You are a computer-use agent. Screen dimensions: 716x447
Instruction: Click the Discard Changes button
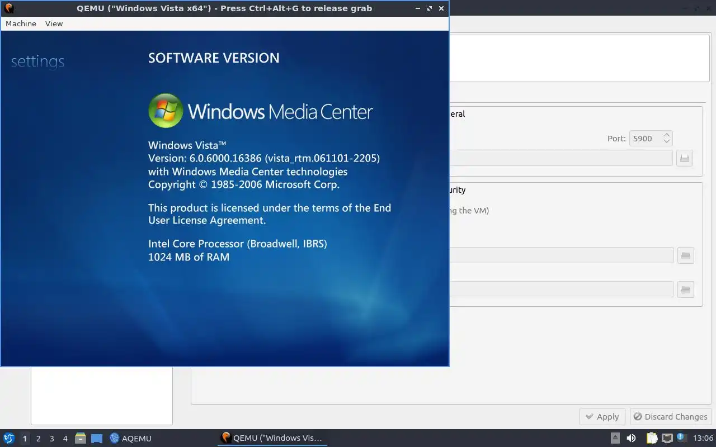pyautogui.click(x=671, y=417)
